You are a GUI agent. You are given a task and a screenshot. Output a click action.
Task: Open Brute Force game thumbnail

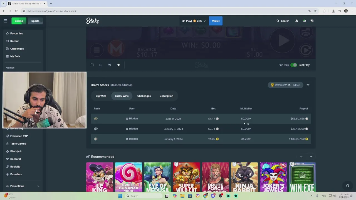215,177
